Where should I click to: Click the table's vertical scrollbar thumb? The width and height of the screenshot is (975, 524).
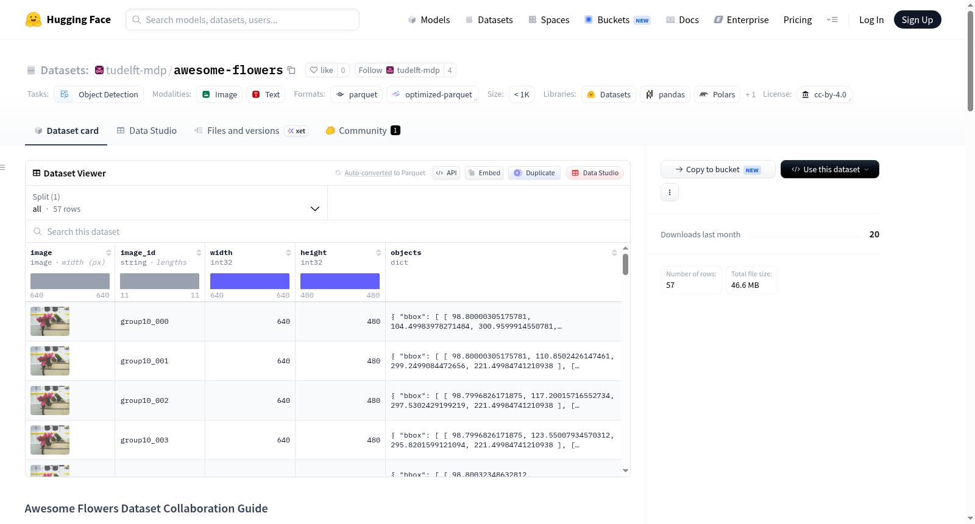pos(625,264)
